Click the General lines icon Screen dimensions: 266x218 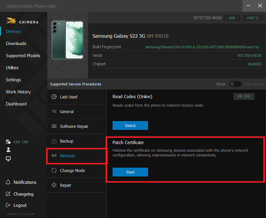tap(54, 111)
